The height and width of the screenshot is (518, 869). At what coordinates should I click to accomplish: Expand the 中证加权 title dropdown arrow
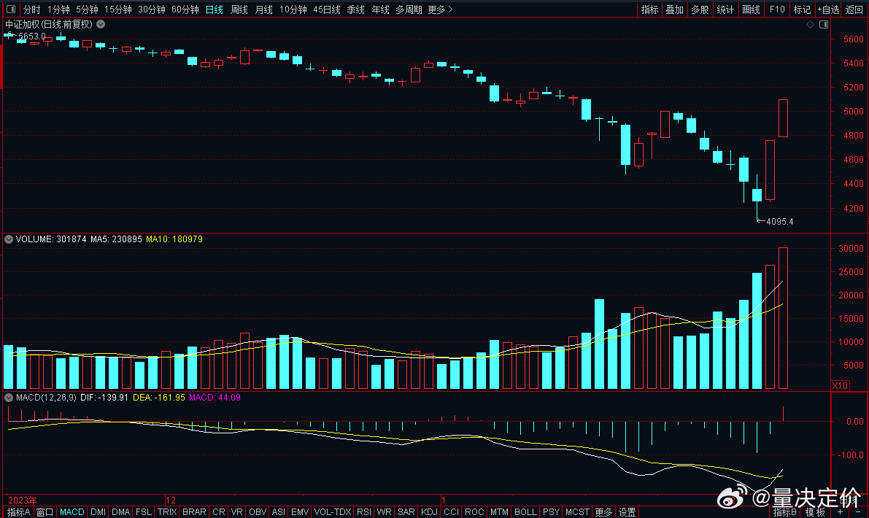coord(100,24)
